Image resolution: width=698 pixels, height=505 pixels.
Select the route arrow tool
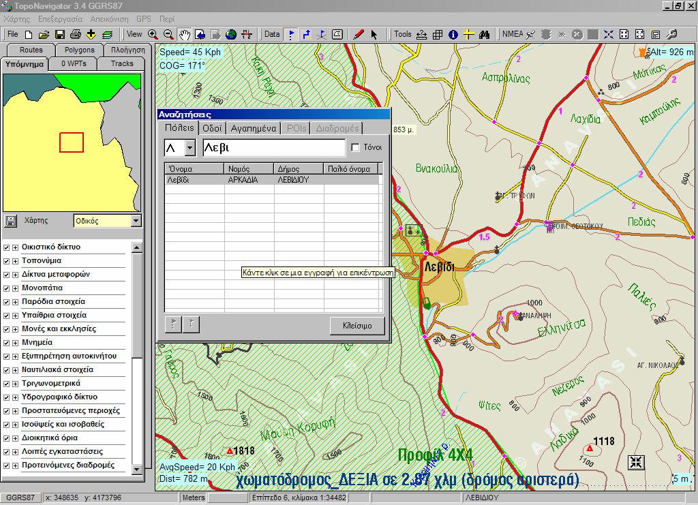306,35
